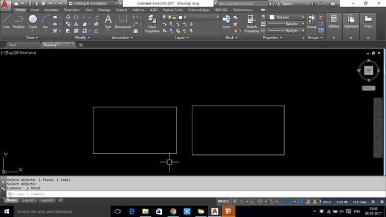Select the Line drawing tool
The width and height of the screenshot is (386, 217).
coord(6,22)
